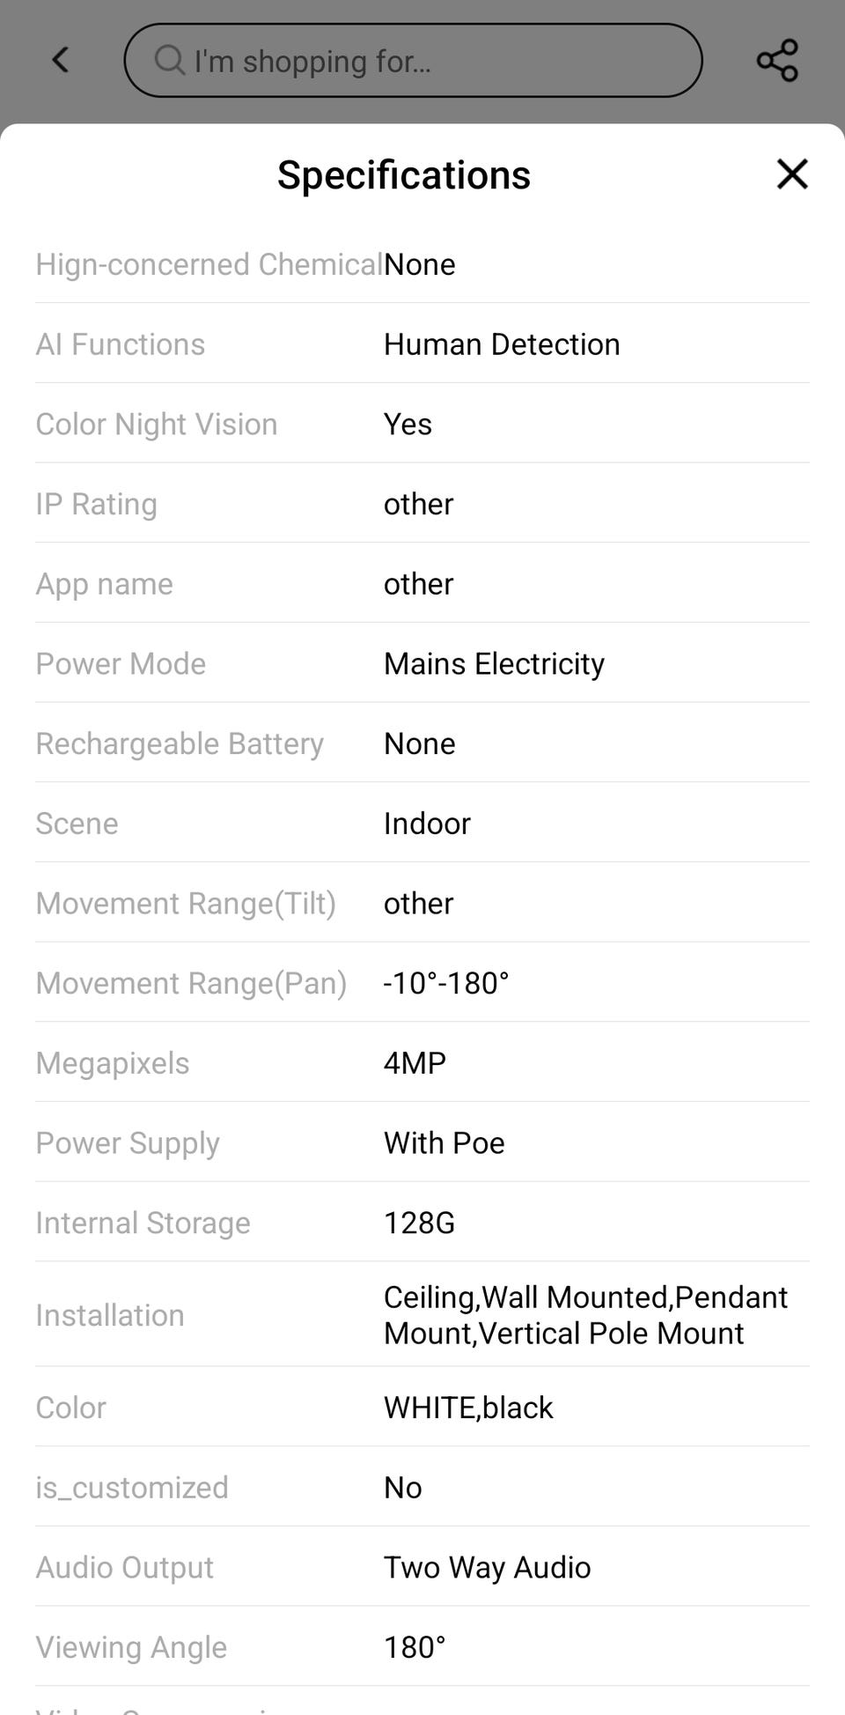The height and width of the screenshot is (1715, 845).
Task: Tap the Viewing Angle 180° row
Action: pos(422,1647)
